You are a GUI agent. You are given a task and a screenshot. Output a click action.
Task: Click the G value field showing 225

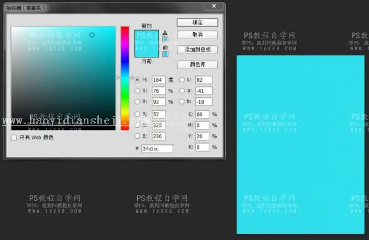click(159, 125)
